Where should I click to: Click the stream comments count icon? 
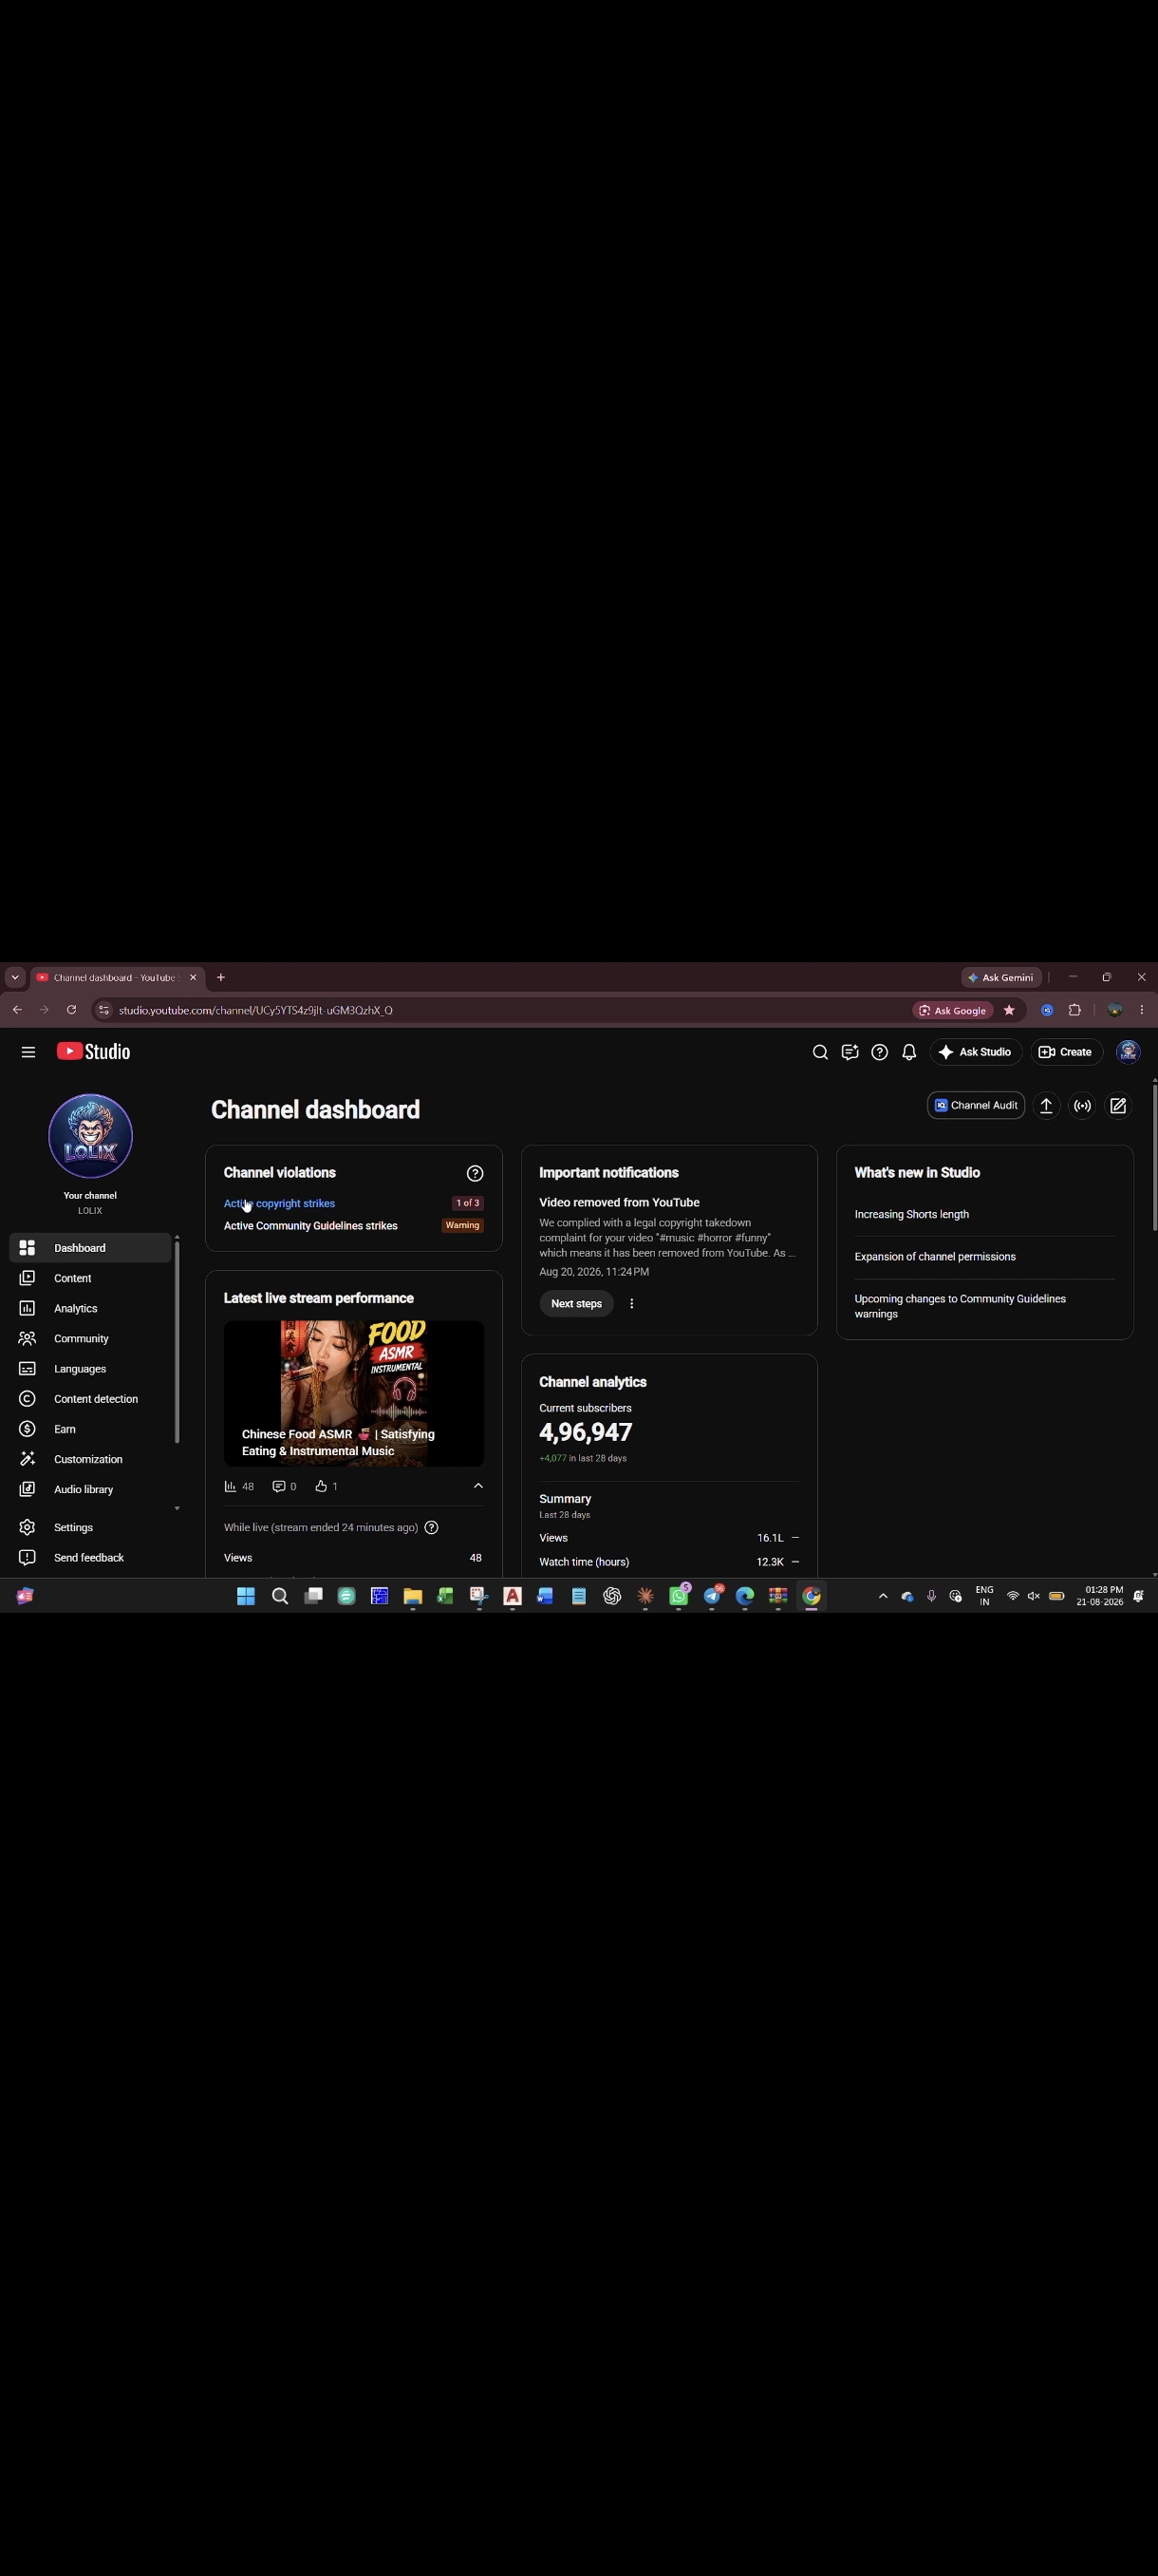coord(279,1486)
